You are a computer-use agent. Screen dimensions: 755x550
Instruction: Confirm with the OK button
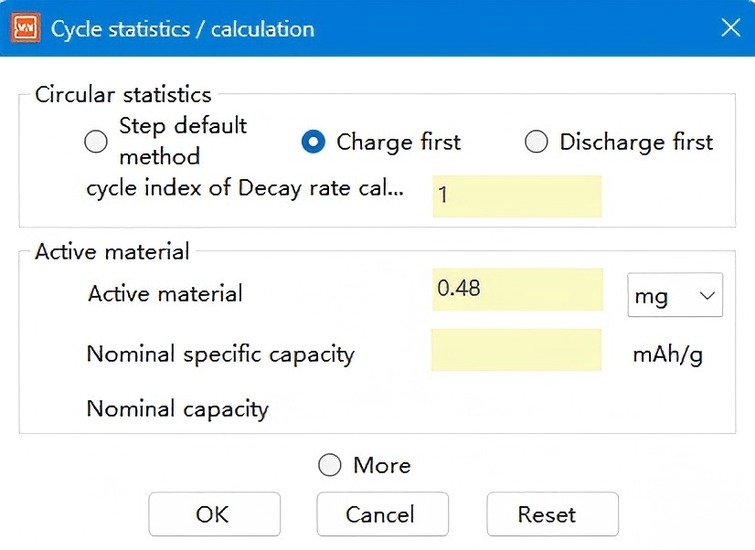(214, 513)
